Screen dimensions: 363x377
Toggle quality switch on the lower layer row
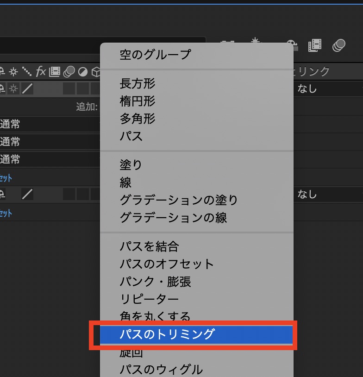point(27,194)
